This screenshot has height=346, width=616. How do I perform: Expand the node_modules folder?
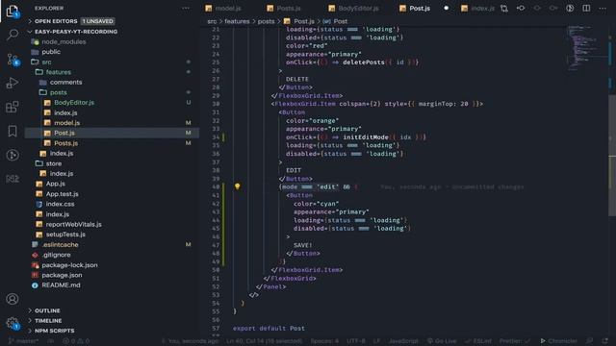pyautogui.click(x=64, y=41)
